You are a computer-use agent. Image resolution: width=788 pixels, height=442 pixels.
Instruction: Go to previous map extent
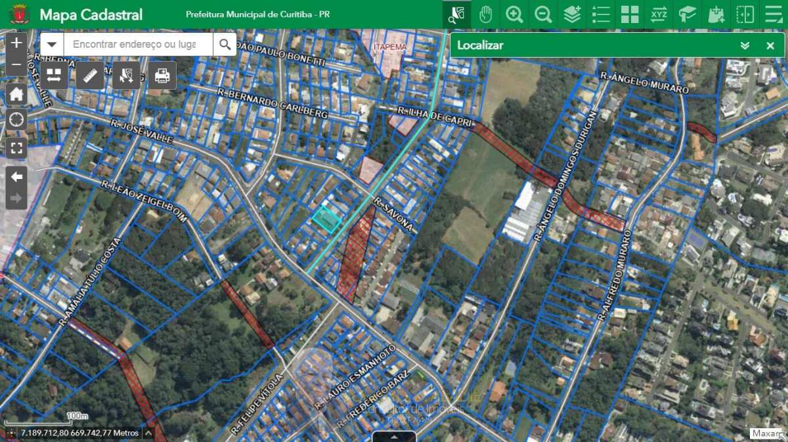(16, 177)
